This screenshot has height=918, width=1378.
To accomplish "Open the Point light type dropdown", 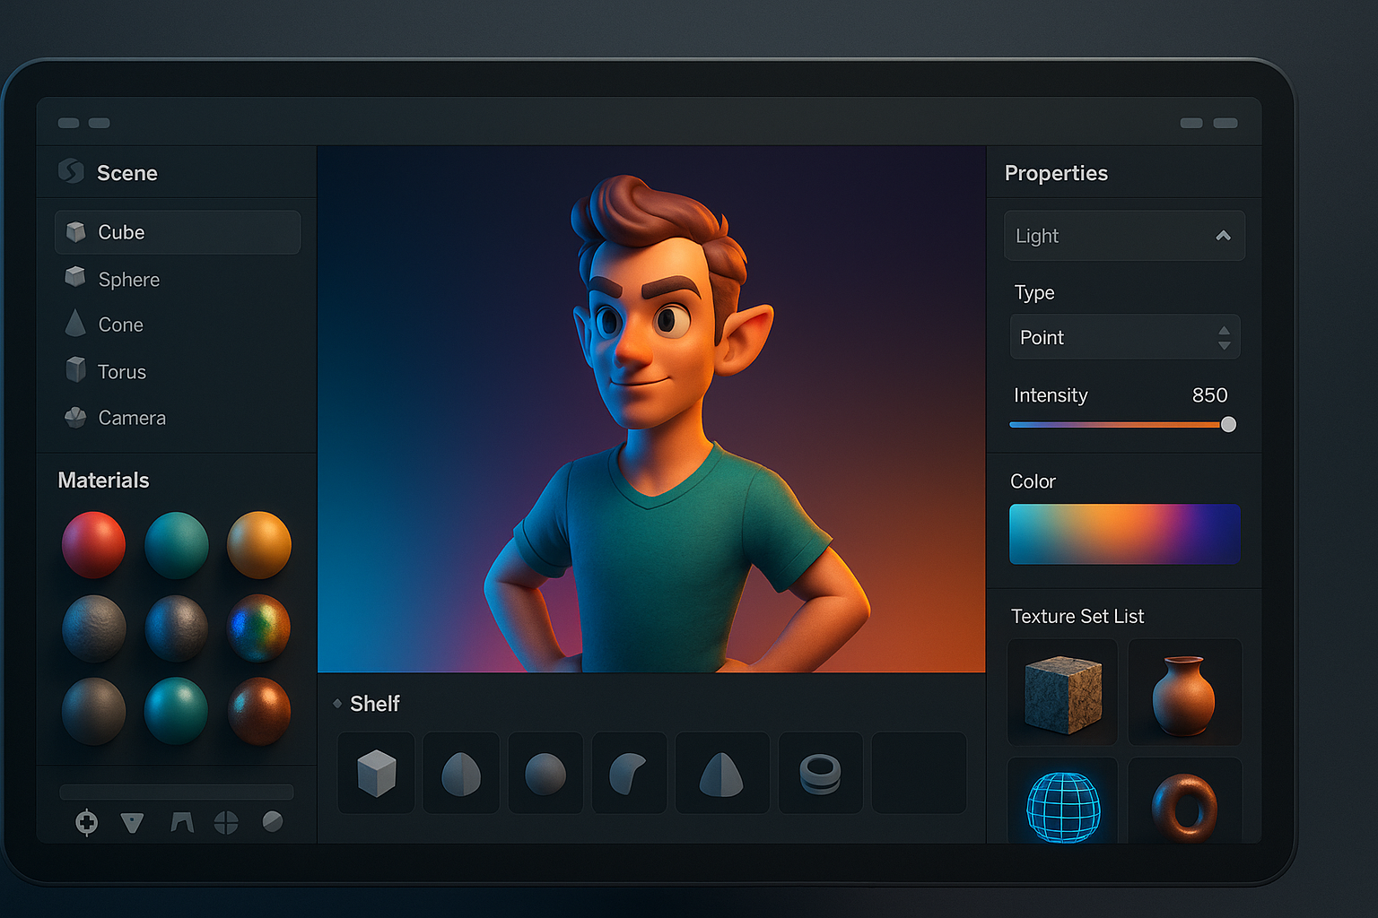I will [1125, 337].
